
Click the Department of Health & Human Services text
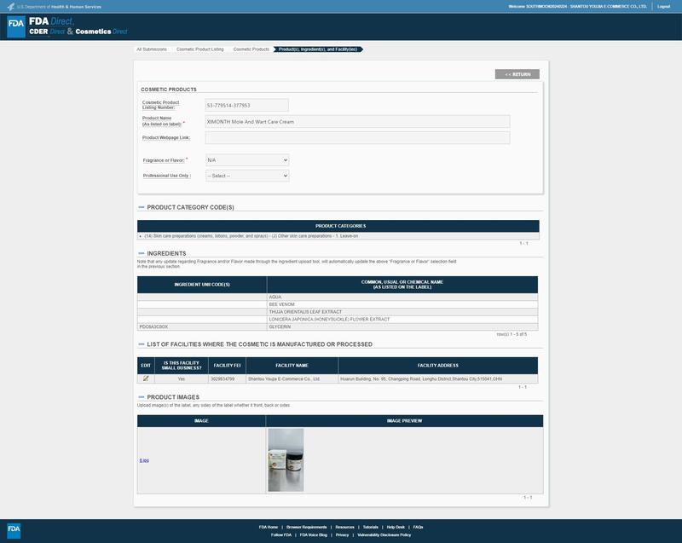(x=59, y=7)
